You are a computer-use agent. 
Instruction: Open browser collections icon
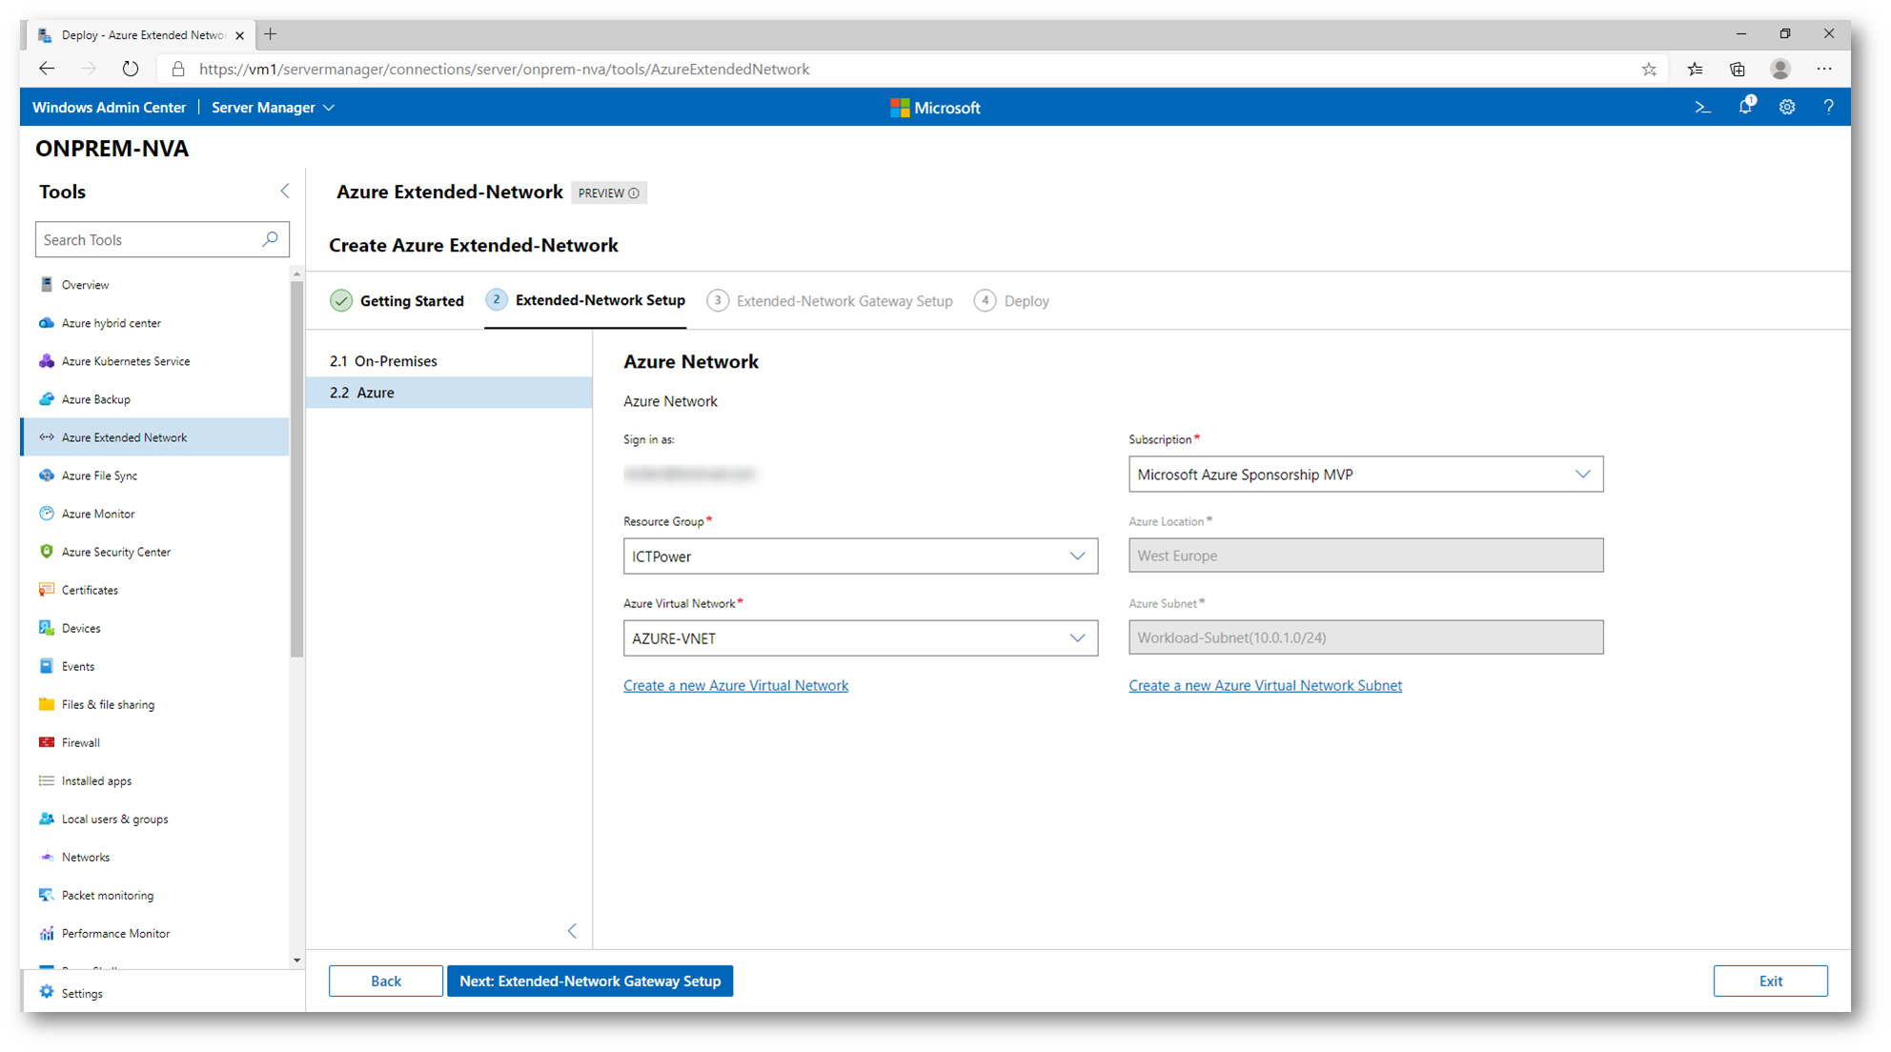[1738, 69]
